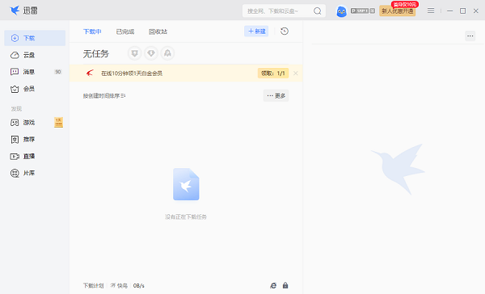
Task: Open the 消息 messages section
Action: point(35,72)
